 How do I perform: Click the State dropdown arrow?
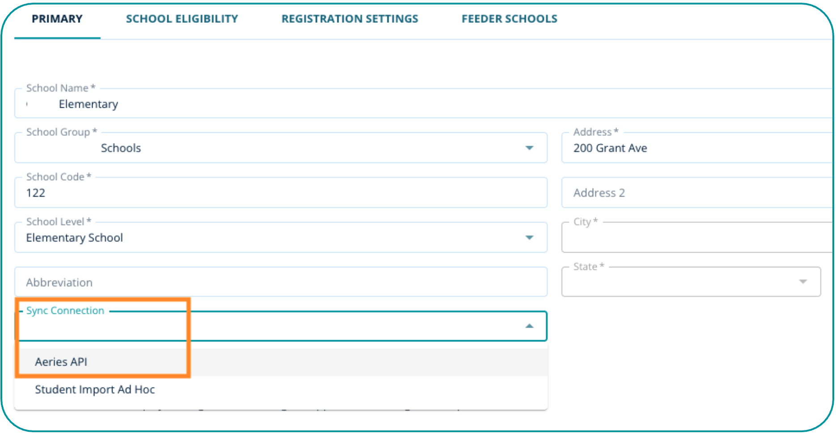803,282
